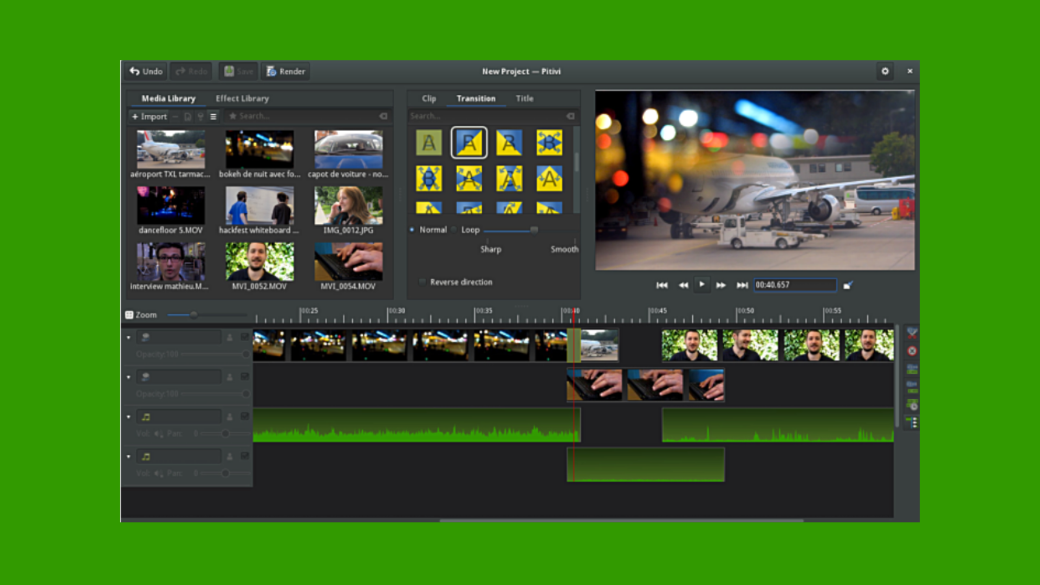The image size is (1040, 585).
Task: Open the main menu gear icon
Action: pos(885,71)
